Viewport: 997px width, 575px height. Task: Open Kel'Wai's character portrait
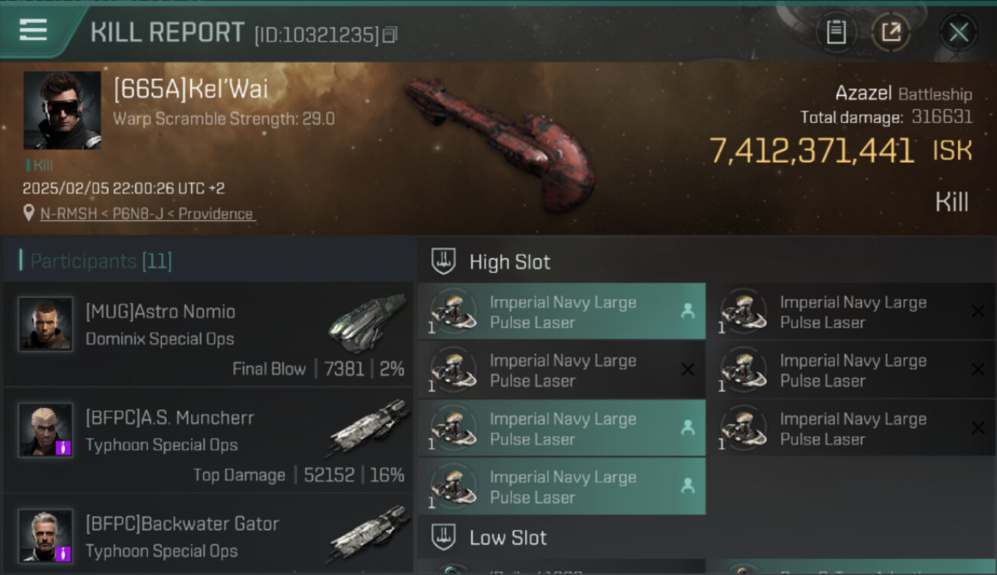(x=62, y=110)
